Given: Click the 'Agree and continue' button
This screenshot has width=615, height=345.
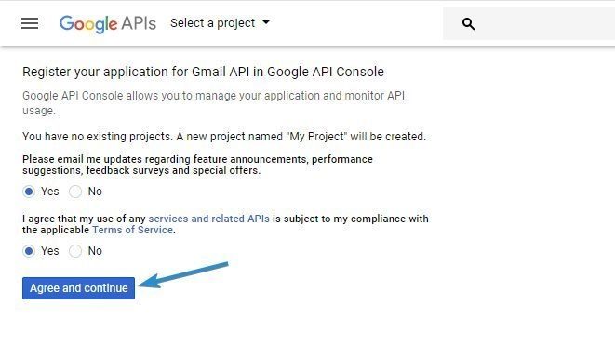Looking at the screenshot, I should [x=78, y=288].
